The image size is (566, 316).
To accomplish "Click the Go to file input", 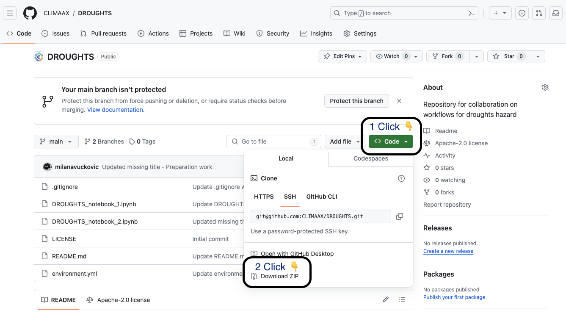I will pyautogui.click(x=274, y=141).
